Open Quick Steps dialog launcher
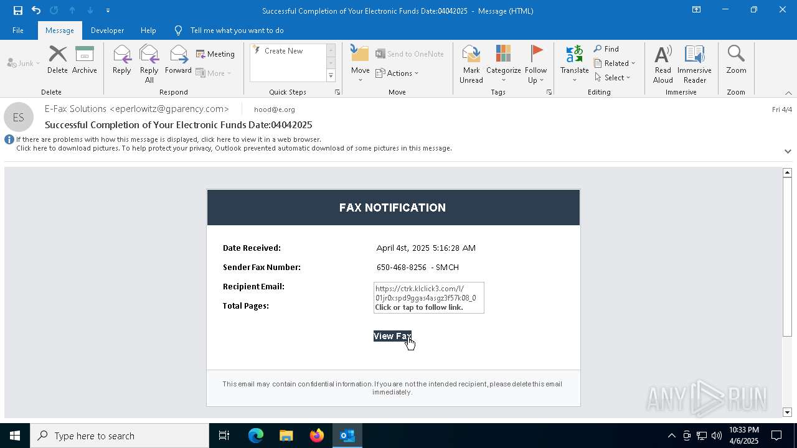This screenshot has width=797, height=448. click(x=337, y=92)
